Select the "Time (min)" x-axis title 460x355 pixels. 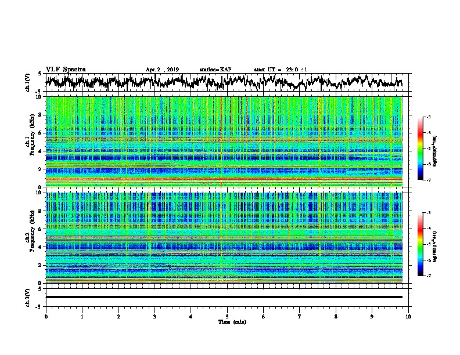pos(232,322)
